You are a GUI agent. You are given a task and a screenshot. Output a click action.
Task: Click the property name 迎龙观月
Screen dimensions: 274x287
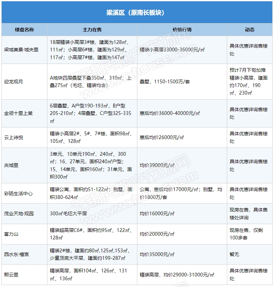13,82
